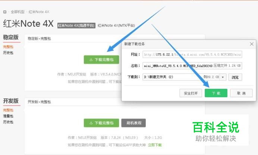Click the 开发版 sidebar heading
258x155 pixels.
(x=11, y=101)
